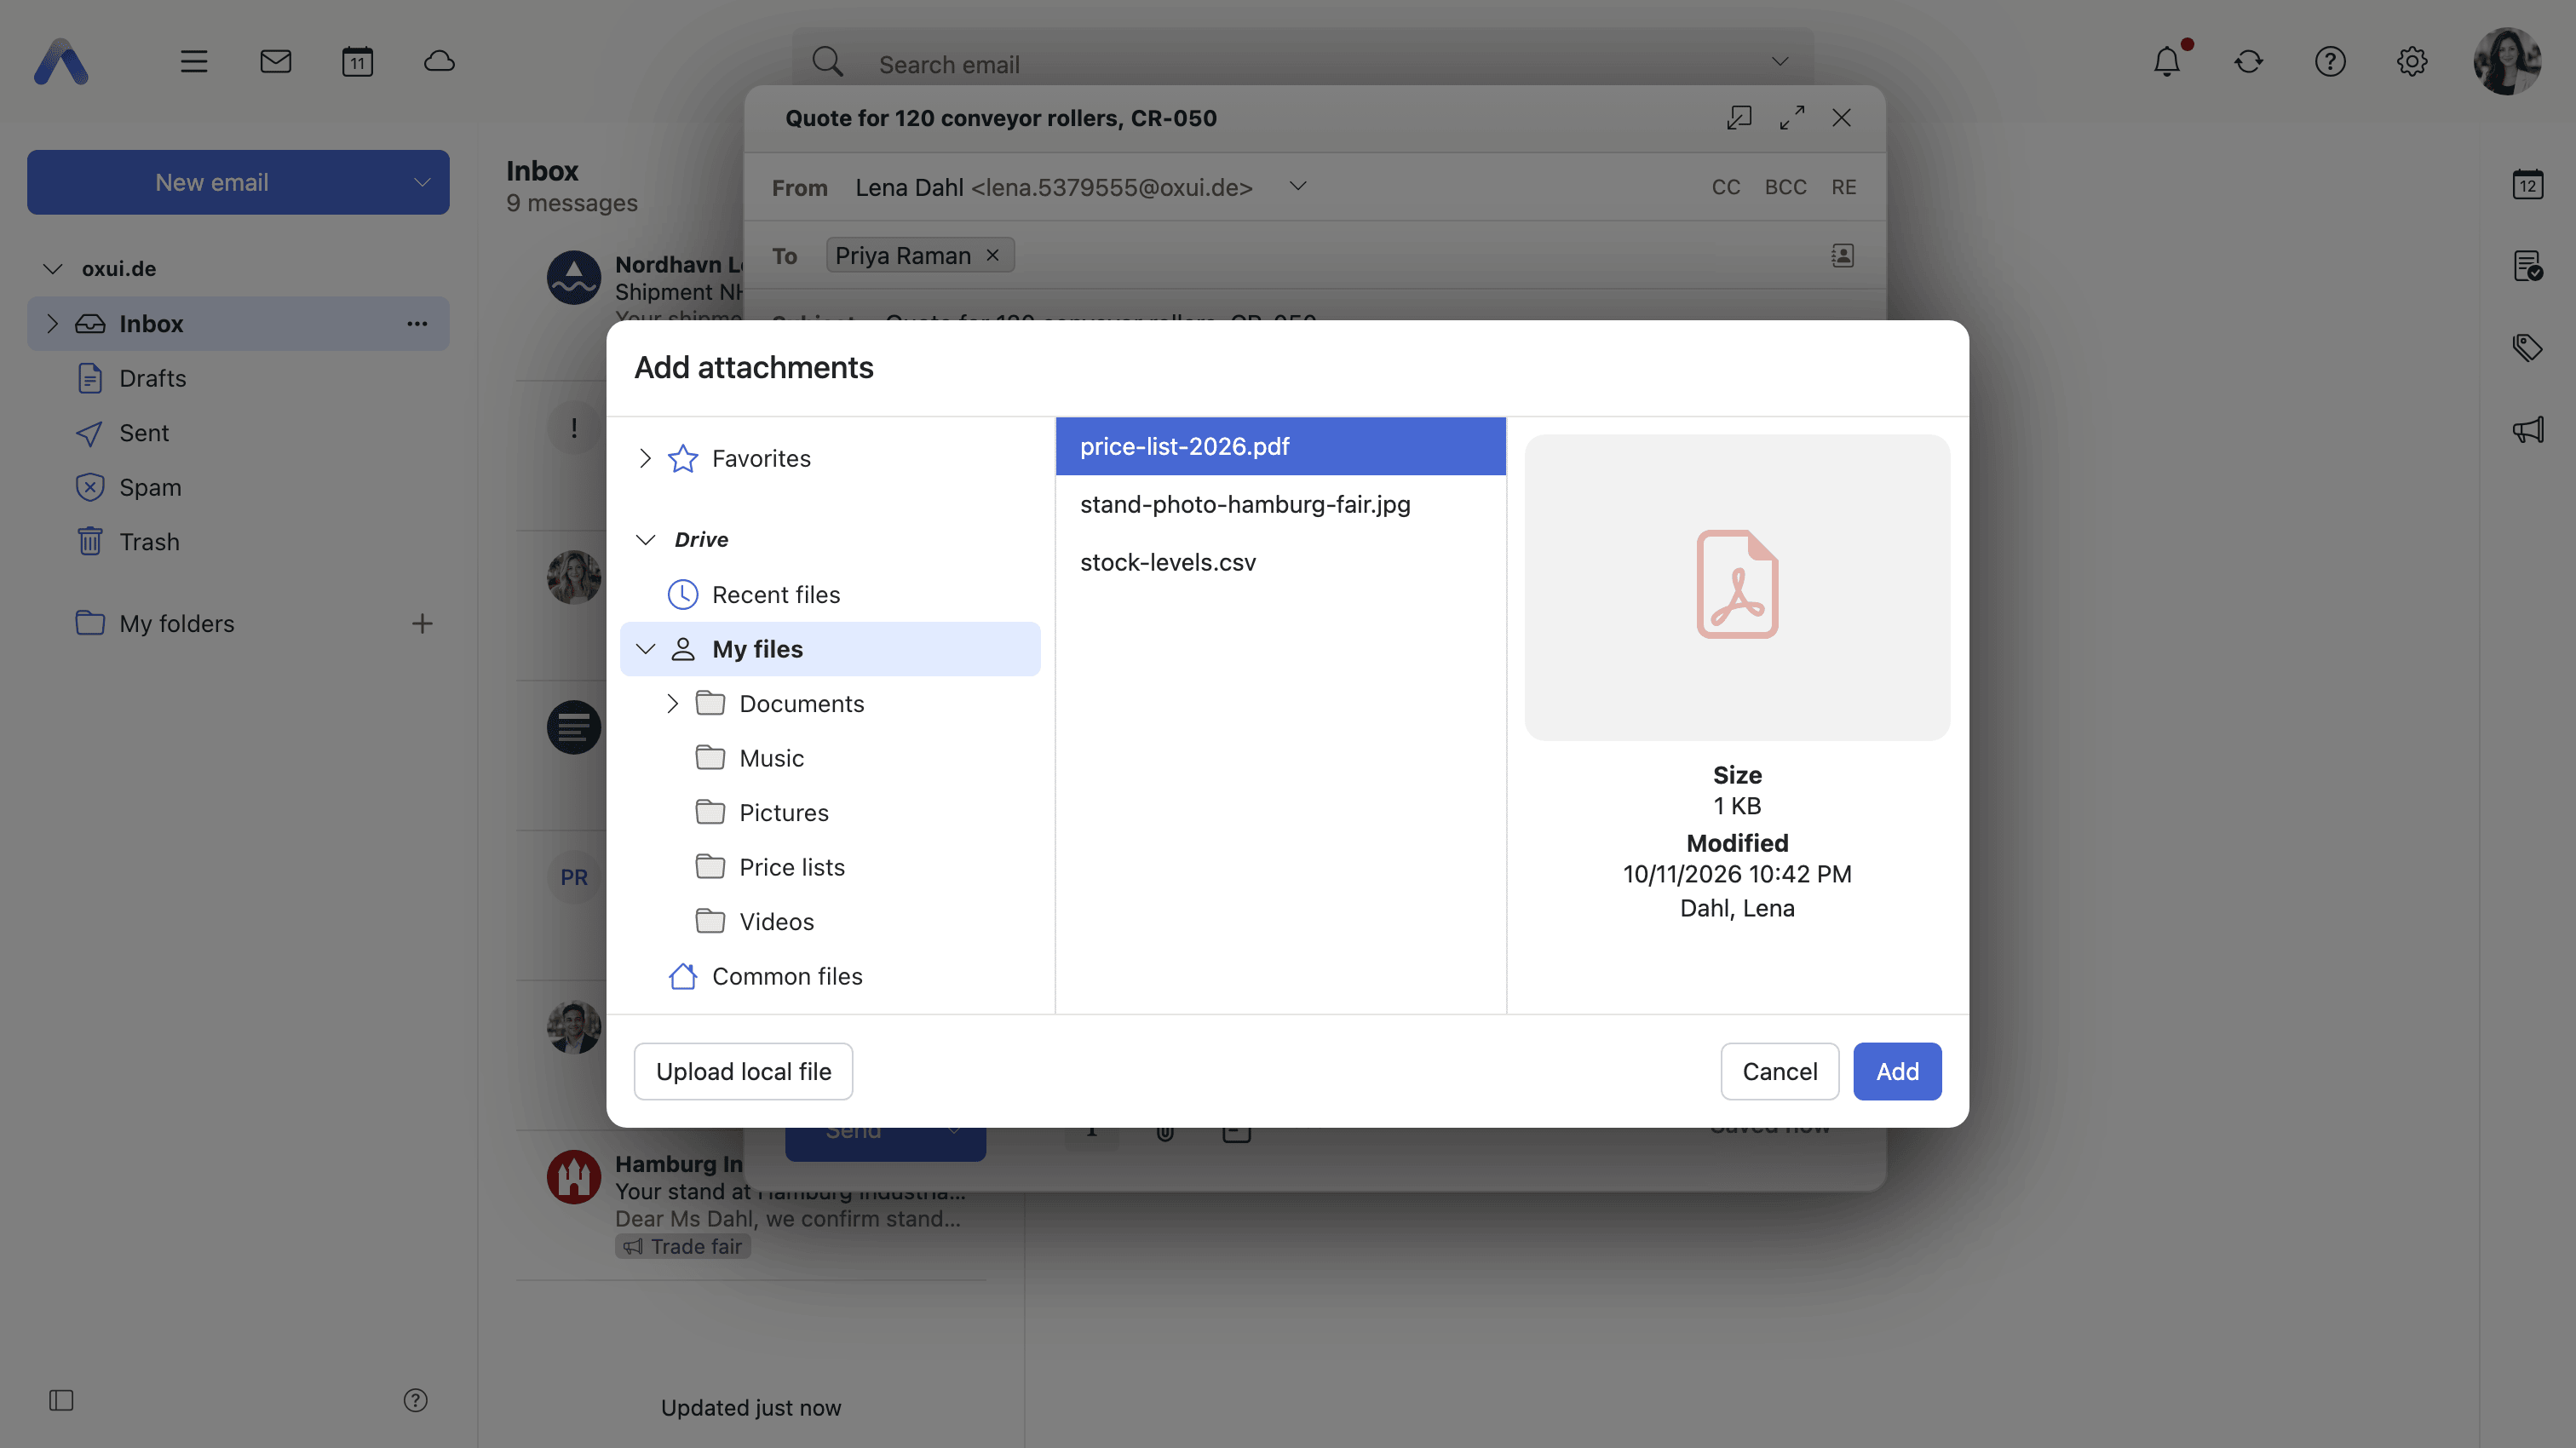Expand the Documents folder
2576x1448 pixels.
pyautogui.click(x=672, y=704)
